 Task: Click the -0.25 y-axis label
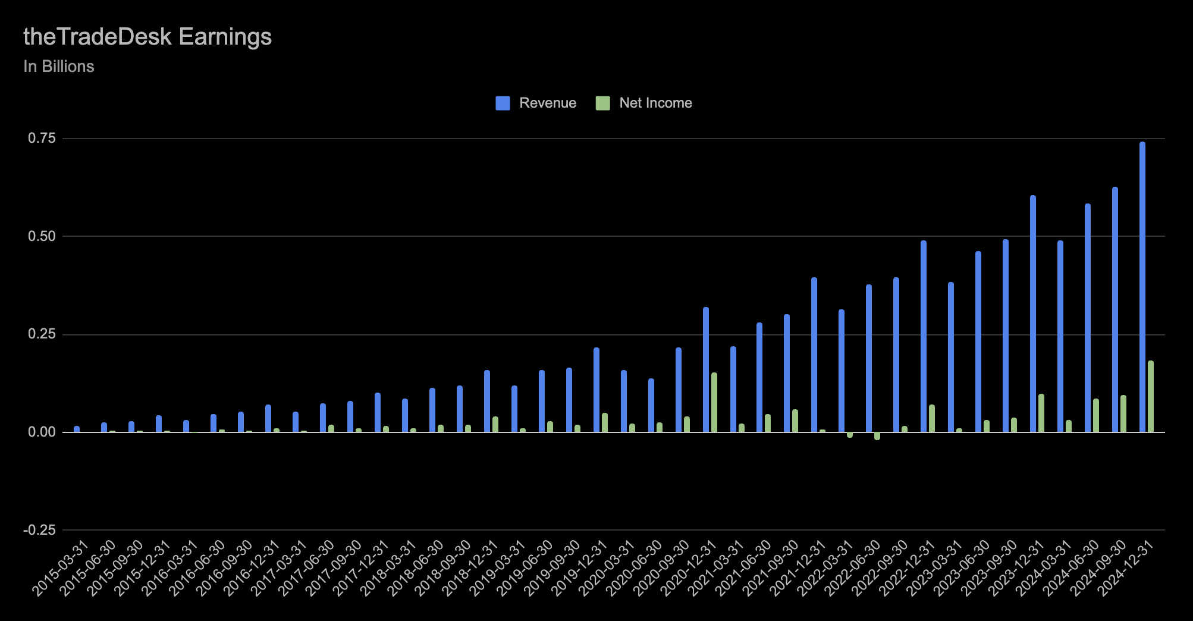pos(39,530)
